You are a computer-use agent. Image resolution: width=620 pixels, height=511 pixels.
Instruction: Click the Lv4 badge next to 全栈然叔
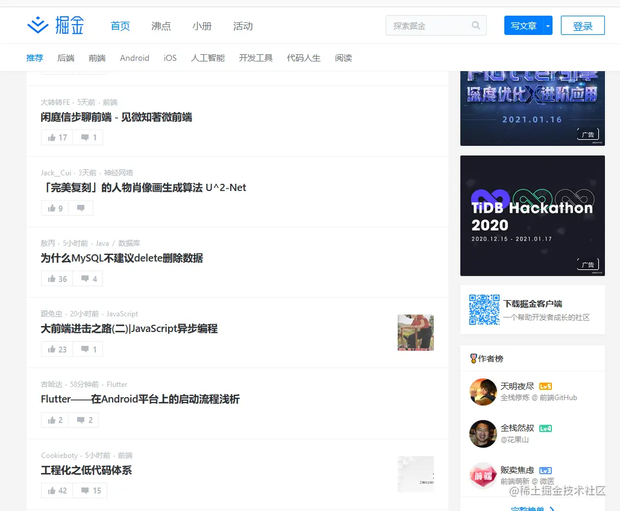click(x=545, y=428)
